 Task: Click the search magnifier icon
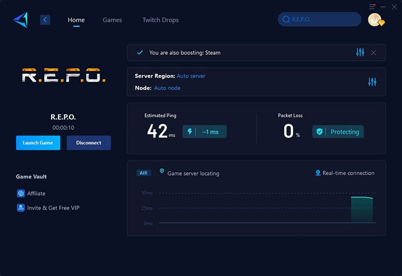[286, 19]
